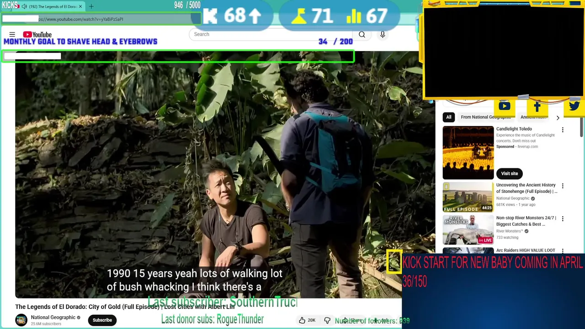
Task: Click the page scrollbar on right side
Action: [582, 127]
